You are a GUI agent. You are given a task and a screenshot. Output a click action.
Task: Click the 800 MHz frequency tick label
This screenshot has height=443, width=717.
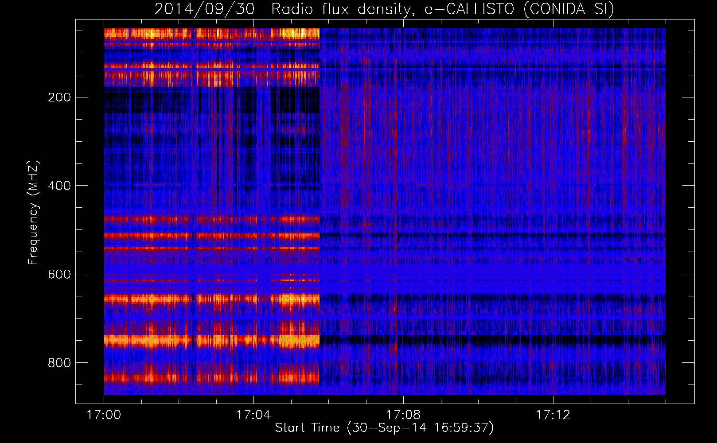point(59,363)
